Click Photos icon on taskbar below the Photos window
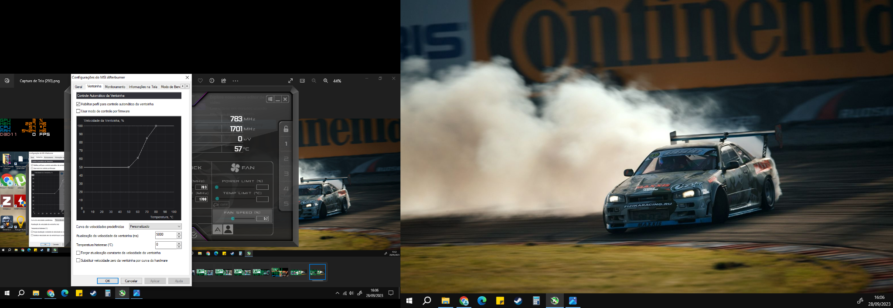Screen dimensions: 893x308 point(136,293)
